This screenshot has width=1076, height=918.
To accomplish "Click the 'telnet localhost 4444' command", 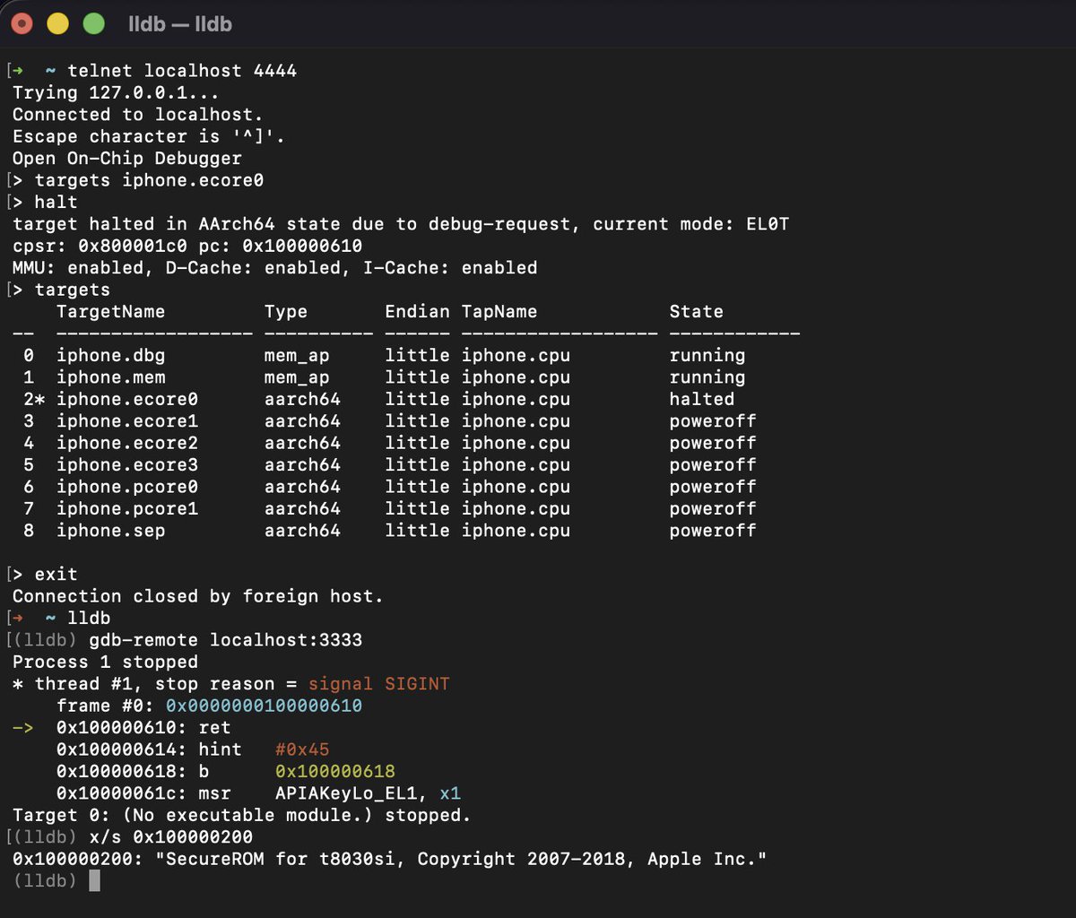I will (182, 71).
